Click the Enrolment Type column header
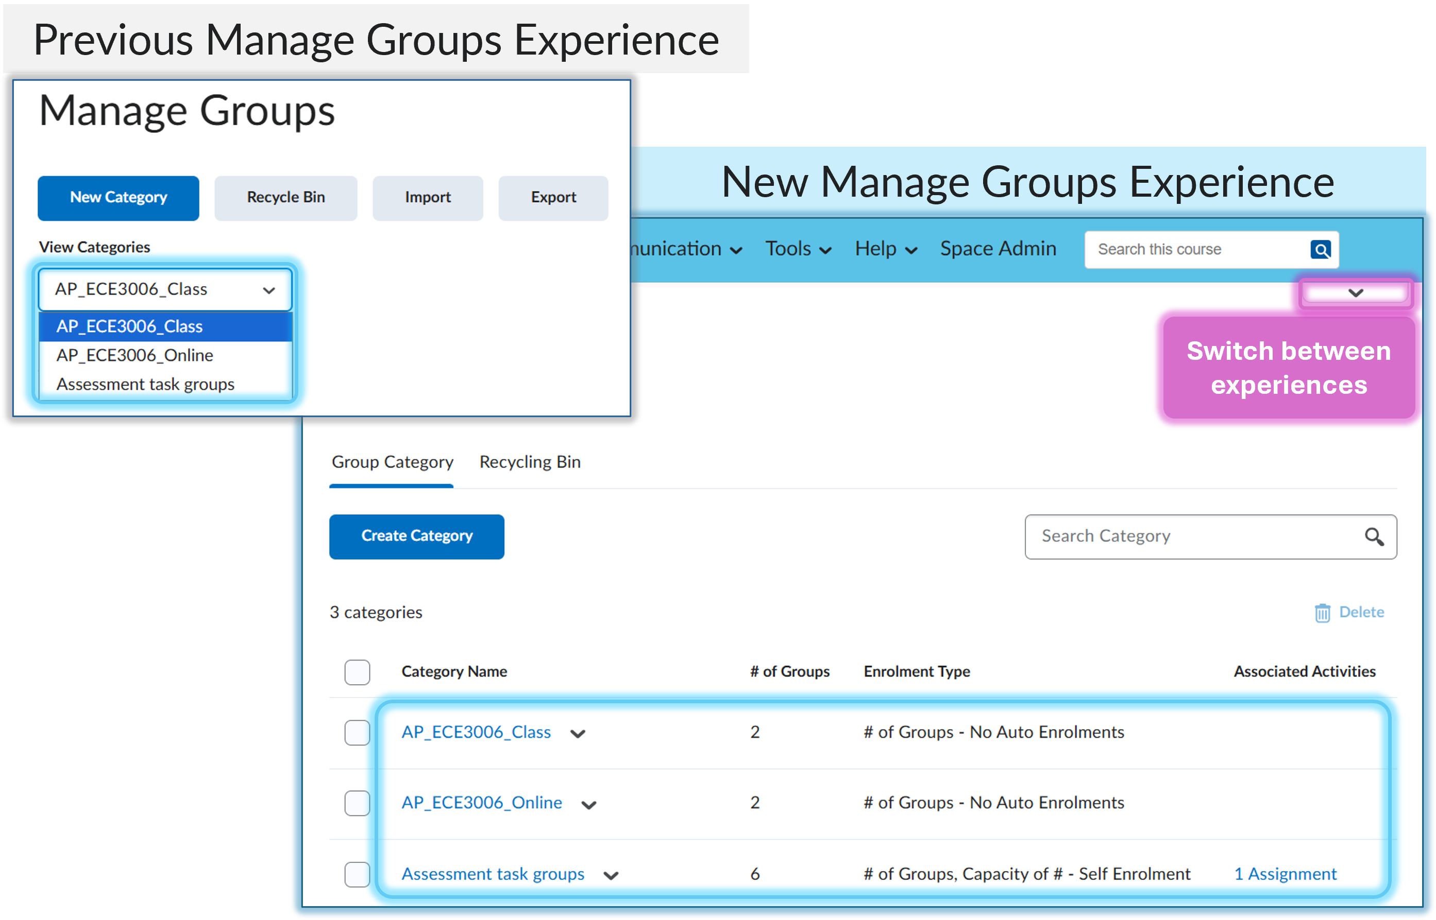Image resolution: width=1436 pixels, height=920 pixels. tap(917, 671)
